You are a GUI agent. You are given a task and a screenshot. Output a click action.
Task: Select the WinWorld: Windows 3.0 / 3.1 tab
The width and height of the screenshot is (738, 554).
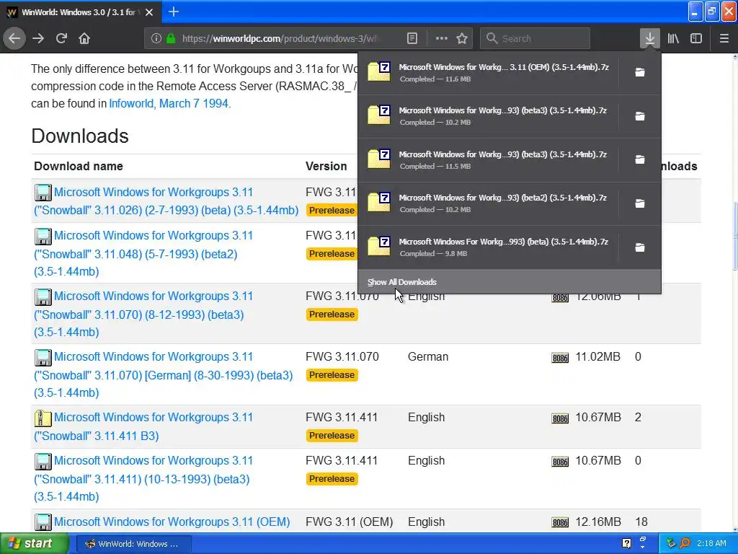[81, 12]
